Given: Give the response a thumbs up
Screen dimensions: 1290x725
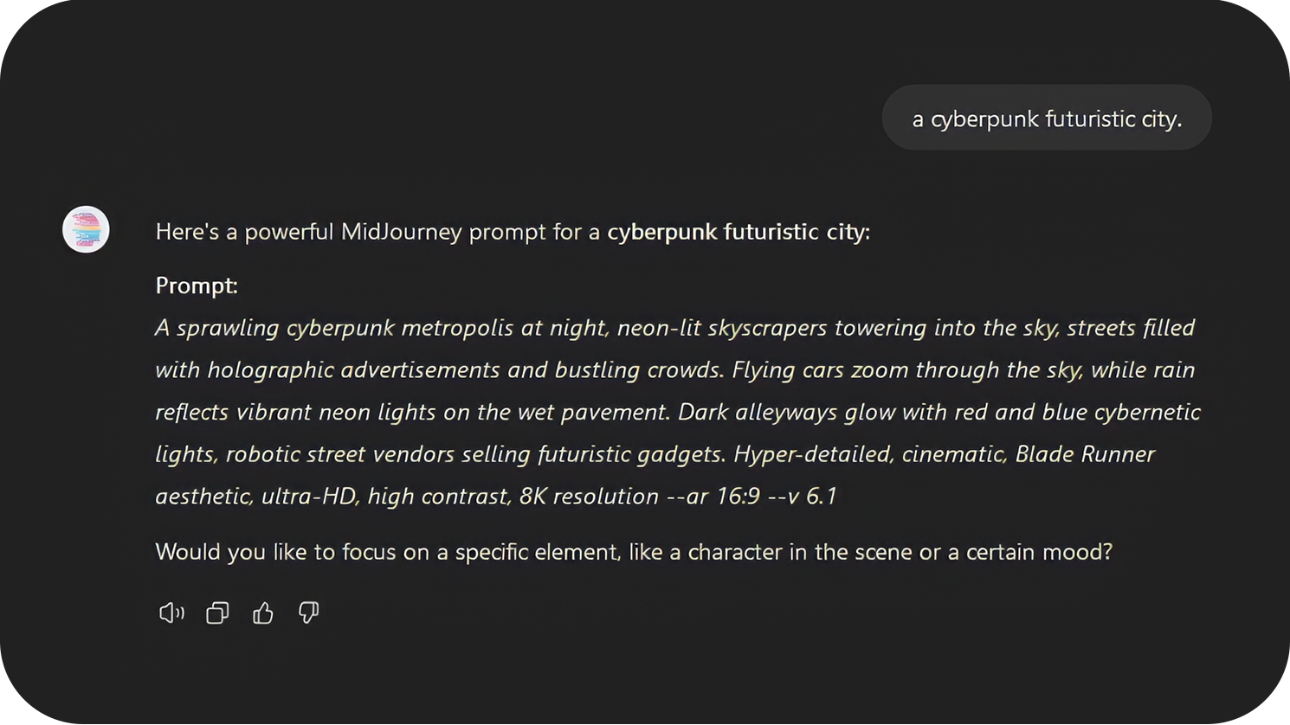Looking at the screenshot, I should (x=263, y=613).
